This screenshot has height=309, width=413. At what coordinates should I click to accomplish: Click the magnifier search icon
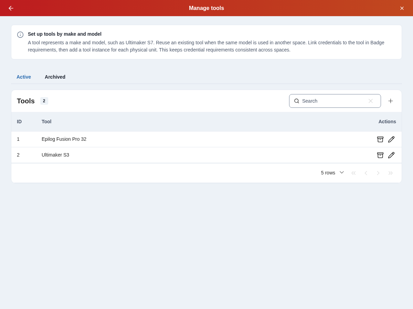click(297, 101)
